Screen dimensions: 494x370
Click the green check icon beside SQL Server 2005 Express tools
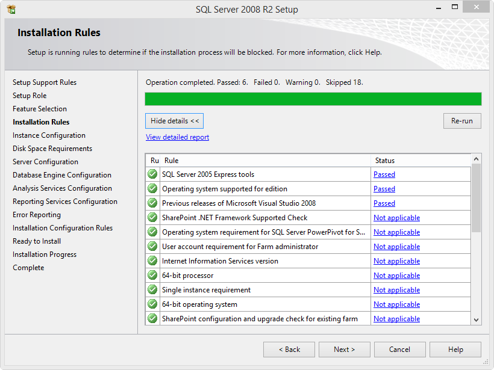pos(152,174)
